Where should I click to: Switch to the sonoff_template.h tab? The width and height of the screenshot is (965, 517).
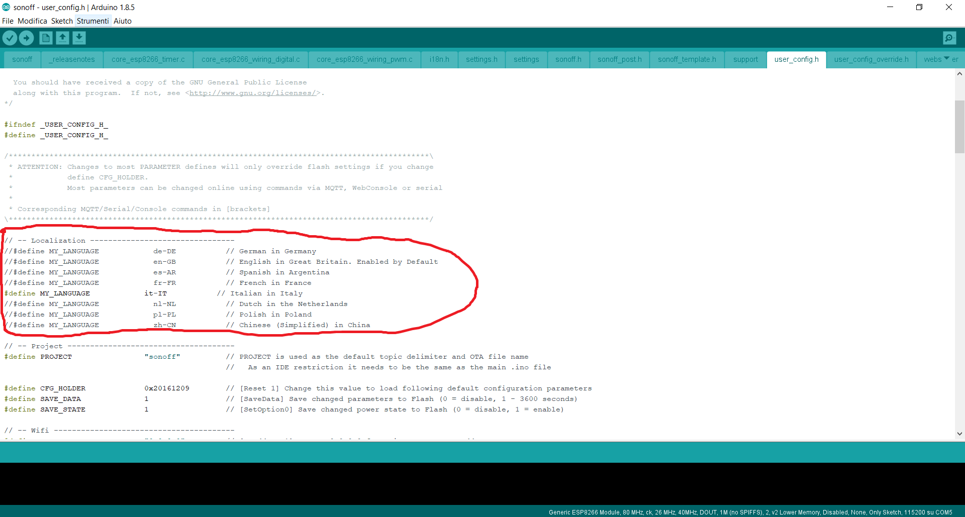(687, 59)
